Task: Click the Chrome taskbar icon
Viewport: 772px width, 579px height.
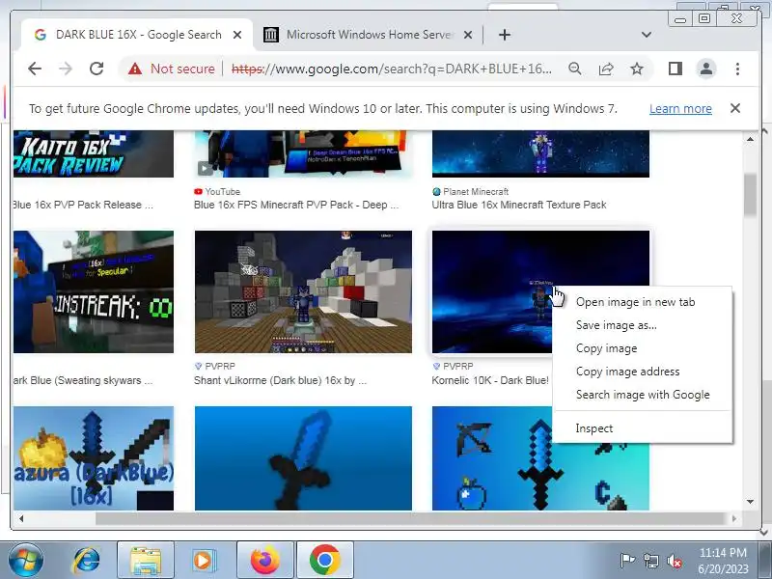Action: (325, 561)
